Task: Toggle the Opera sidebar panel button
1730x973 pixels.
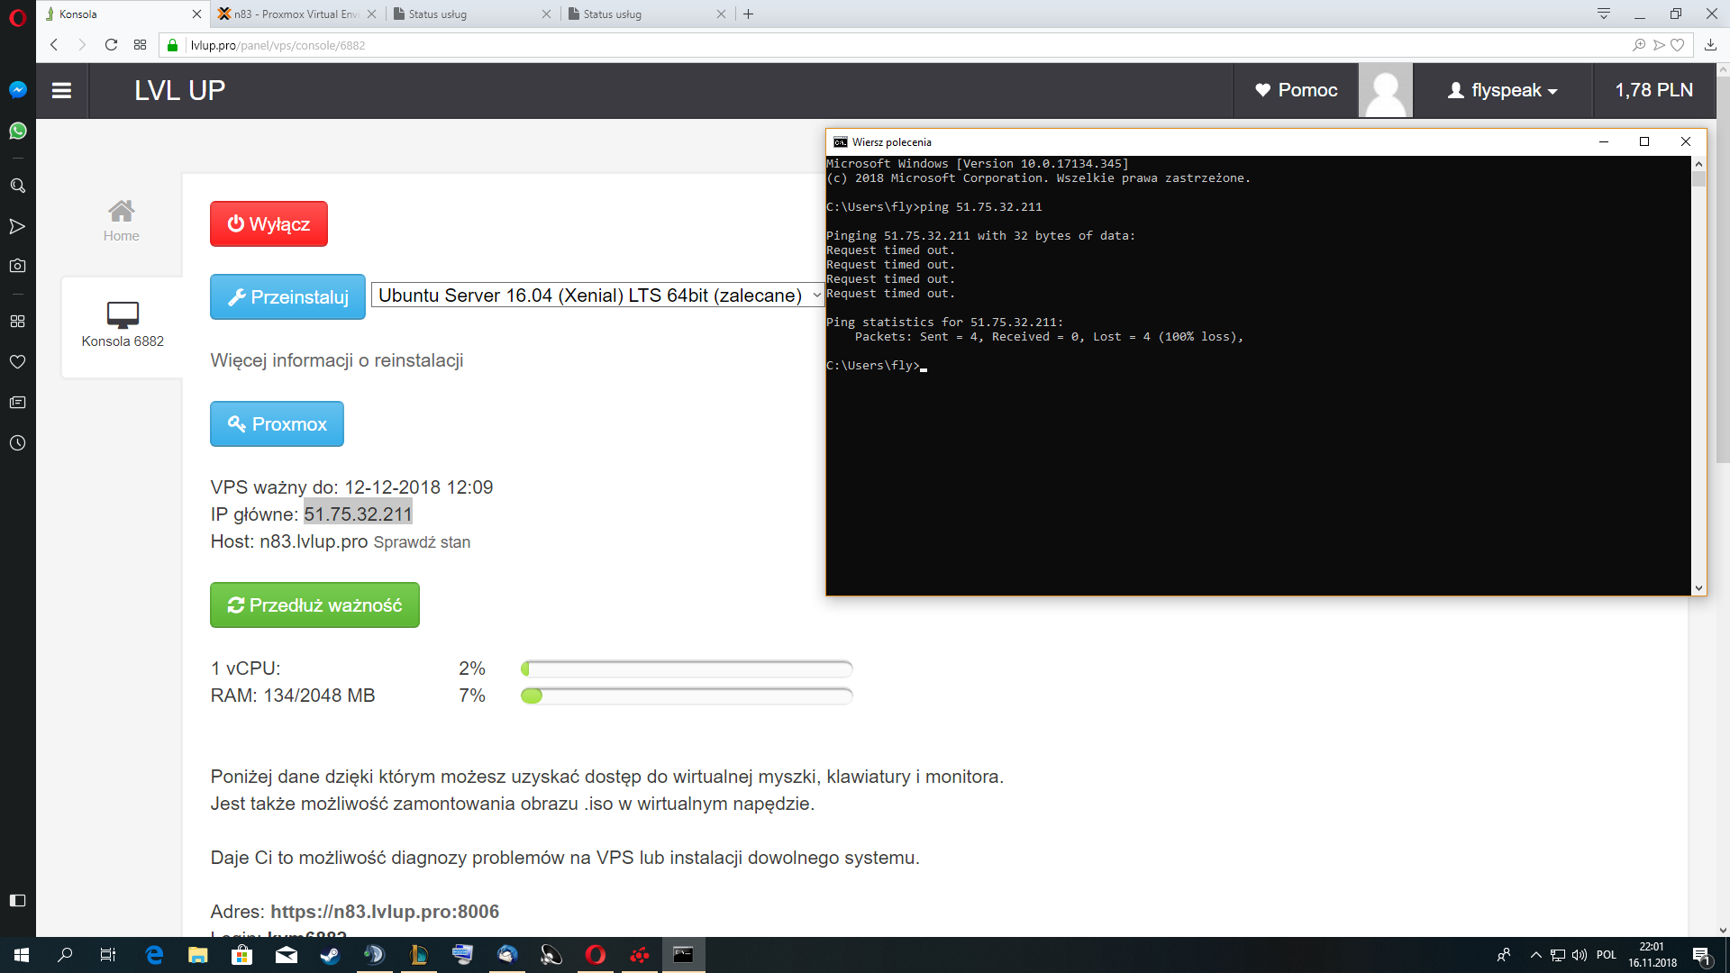Action: [x=17, y=900]
